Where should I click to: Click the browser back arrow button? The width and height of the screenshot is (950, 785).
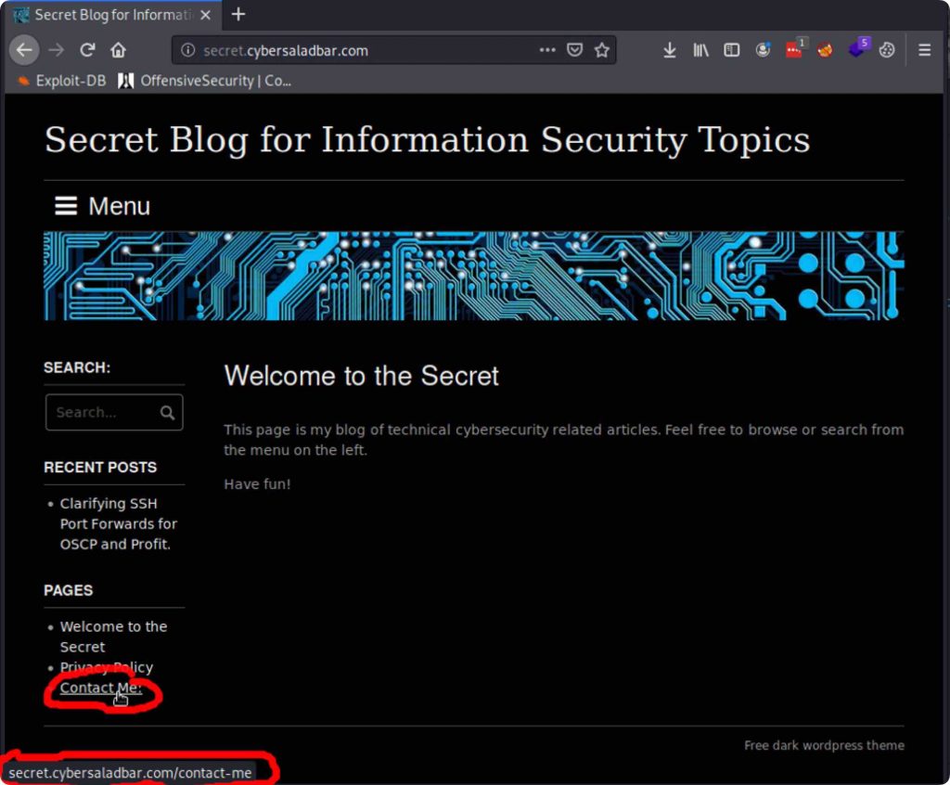25,50
